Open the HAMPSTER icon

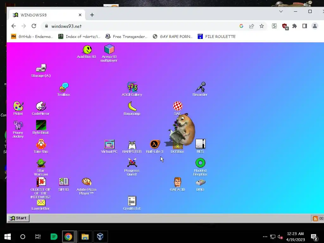point(132,147)
